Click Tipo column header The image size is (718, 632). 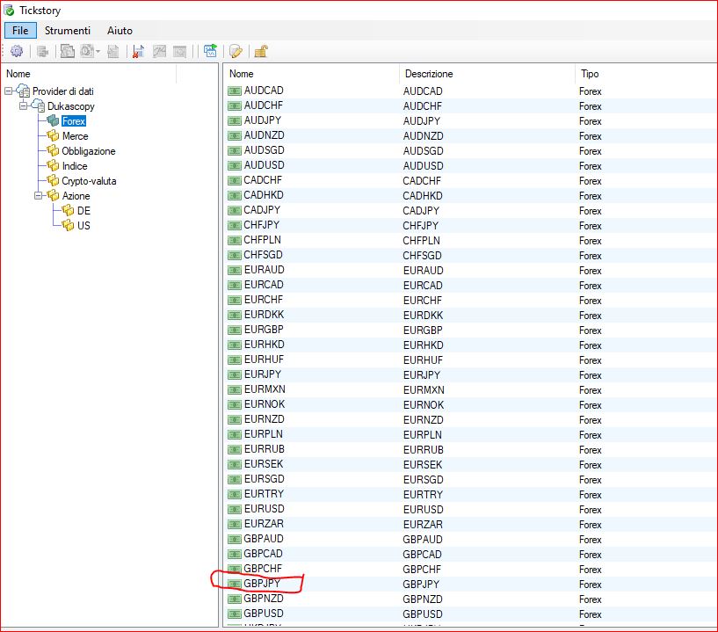tap(590, 74)
